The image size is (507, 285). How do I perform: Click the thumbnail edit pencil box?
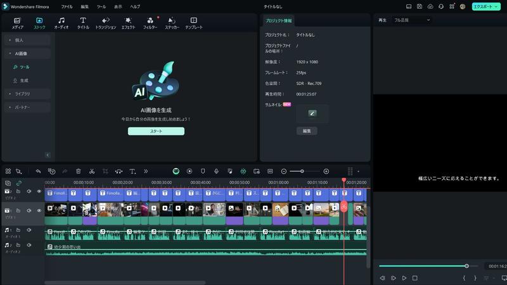click(x=312, y=113)
